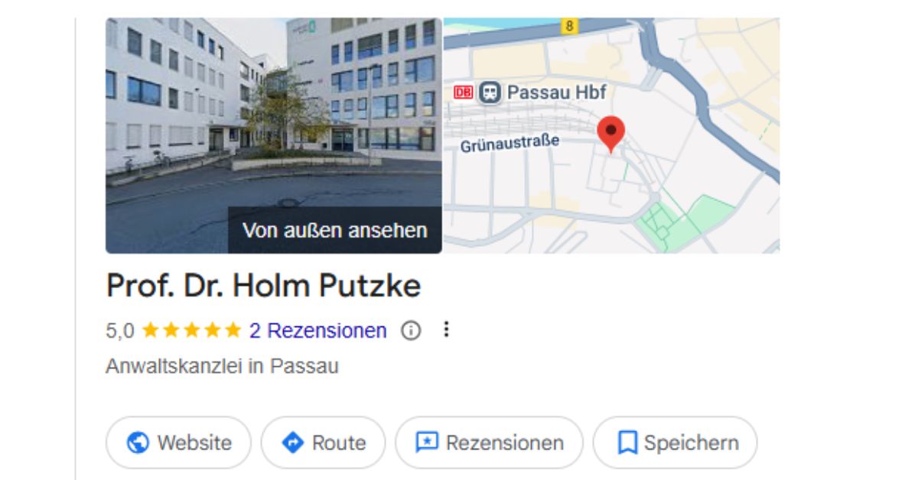The width and height of the screenshot is (918, 480).
Task: Click the yellow route 8 road marker
Action: tap(568, 26)
